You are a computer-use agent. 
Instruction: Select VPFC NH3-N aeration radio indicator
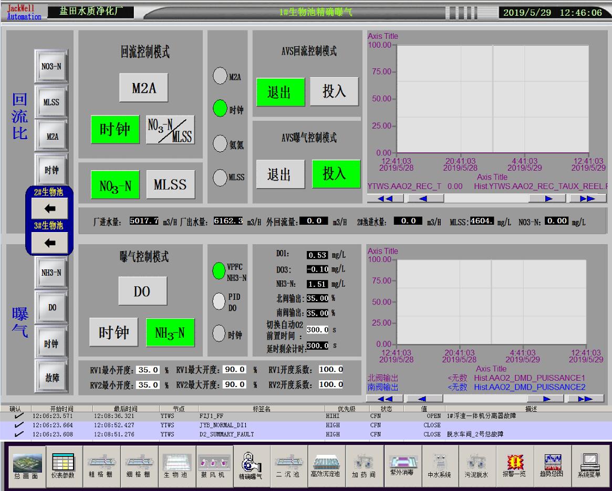(219, 271)
